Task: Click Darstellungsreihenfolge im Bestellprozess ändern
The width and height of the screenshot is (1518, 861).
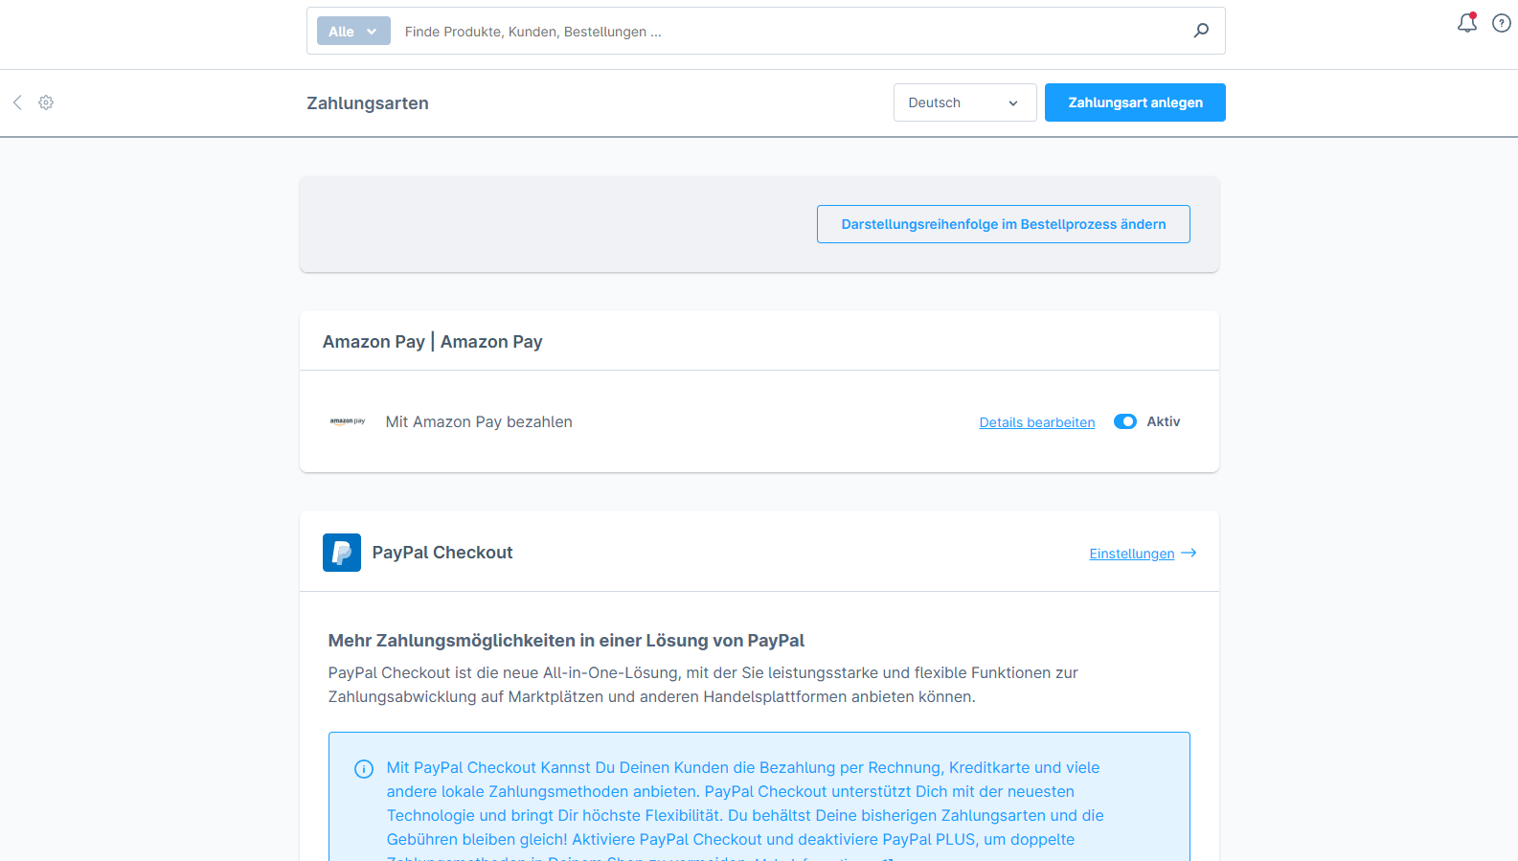Action: click(x=1003, y=224)
